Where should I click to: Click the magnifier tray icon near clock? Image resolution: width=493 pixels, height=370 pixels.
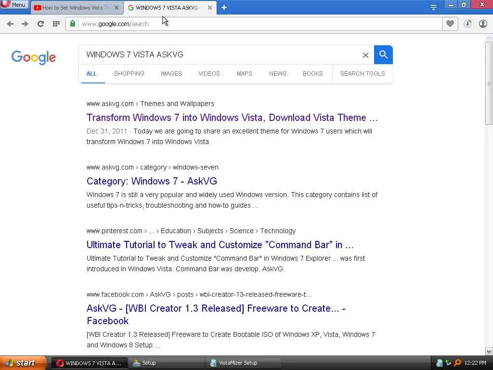[x=458, y=363]
